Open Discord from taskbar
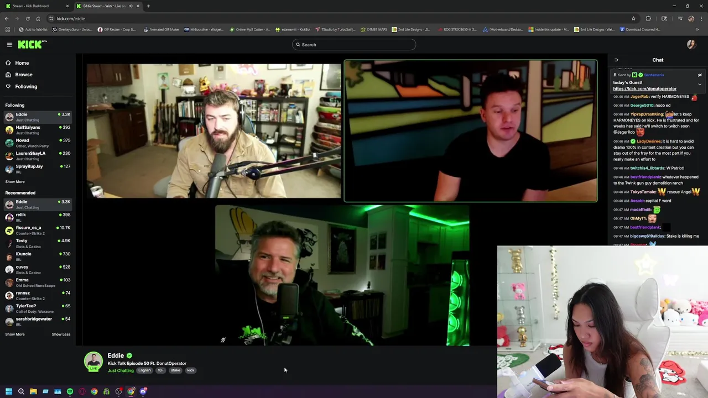This screenshot has width=708, height=398. coord(143,391)
